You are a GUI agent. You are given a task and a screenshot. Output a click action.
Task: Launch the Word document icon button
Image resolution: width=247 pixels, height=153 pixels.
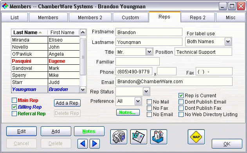139,137
